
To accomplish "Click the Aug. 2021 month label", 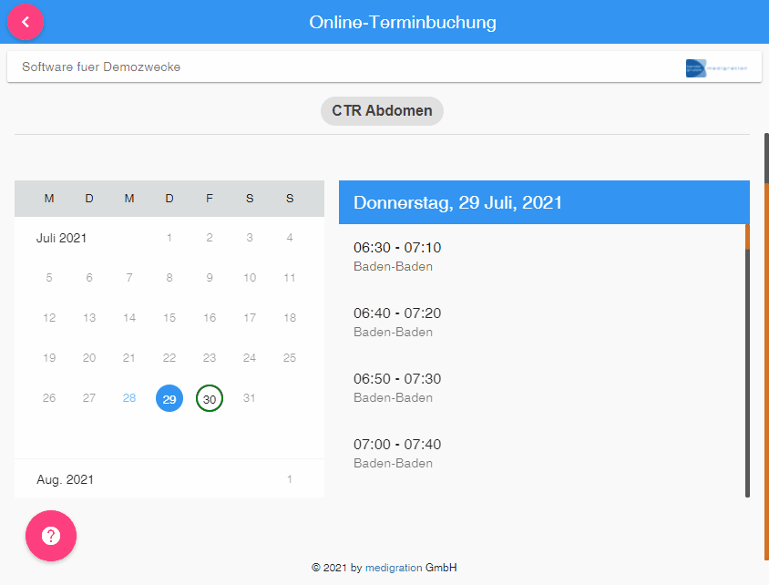I will (65, 478).
